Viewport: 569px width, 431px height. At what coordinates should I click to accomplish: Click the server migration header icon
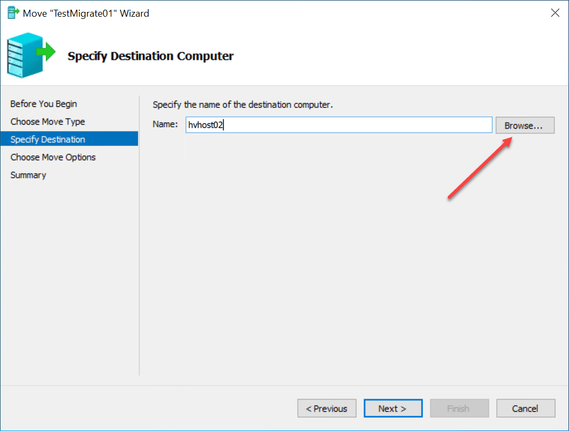point(31,55)
